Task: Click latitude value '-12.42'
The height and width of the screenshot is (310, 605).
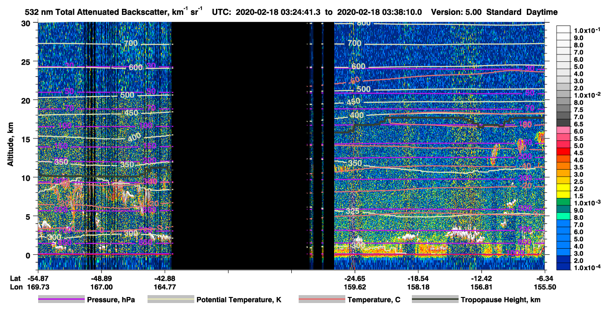Action: [x=482, y=278]
